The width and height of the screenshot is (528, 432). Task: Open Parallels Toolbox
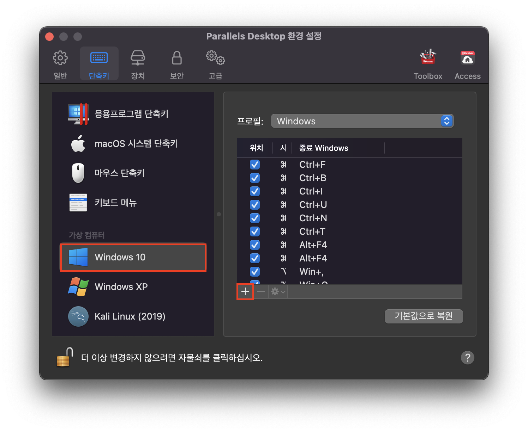[428, 64]
